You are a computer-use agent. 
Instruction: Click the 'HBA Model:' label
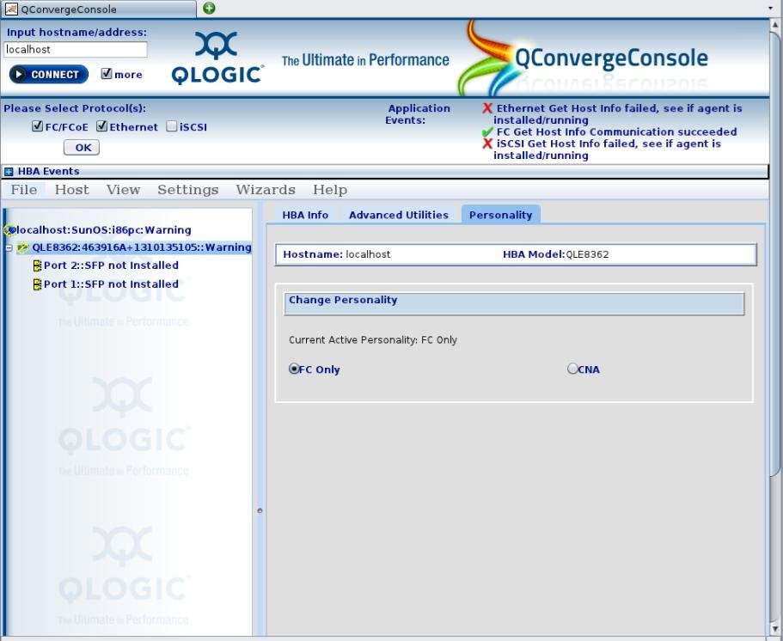coord(534,254)
